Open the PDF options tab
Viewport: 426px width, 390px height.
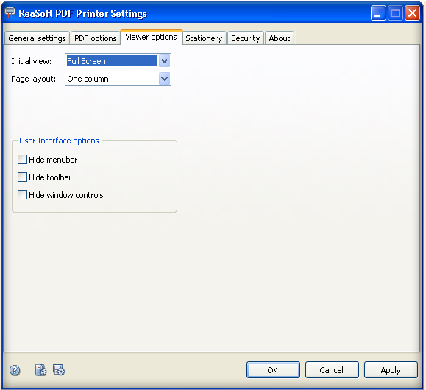click(x=96, y=38)
